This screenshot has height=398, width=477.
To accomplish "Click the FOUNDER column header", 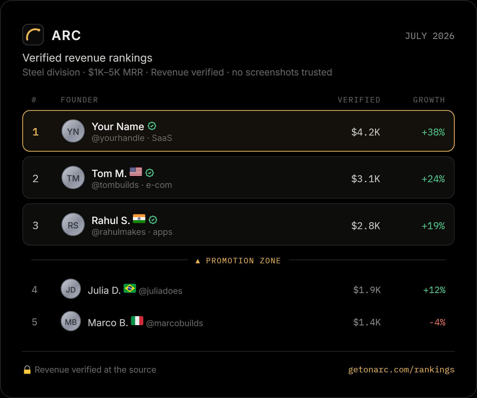I will coord(79,100).
